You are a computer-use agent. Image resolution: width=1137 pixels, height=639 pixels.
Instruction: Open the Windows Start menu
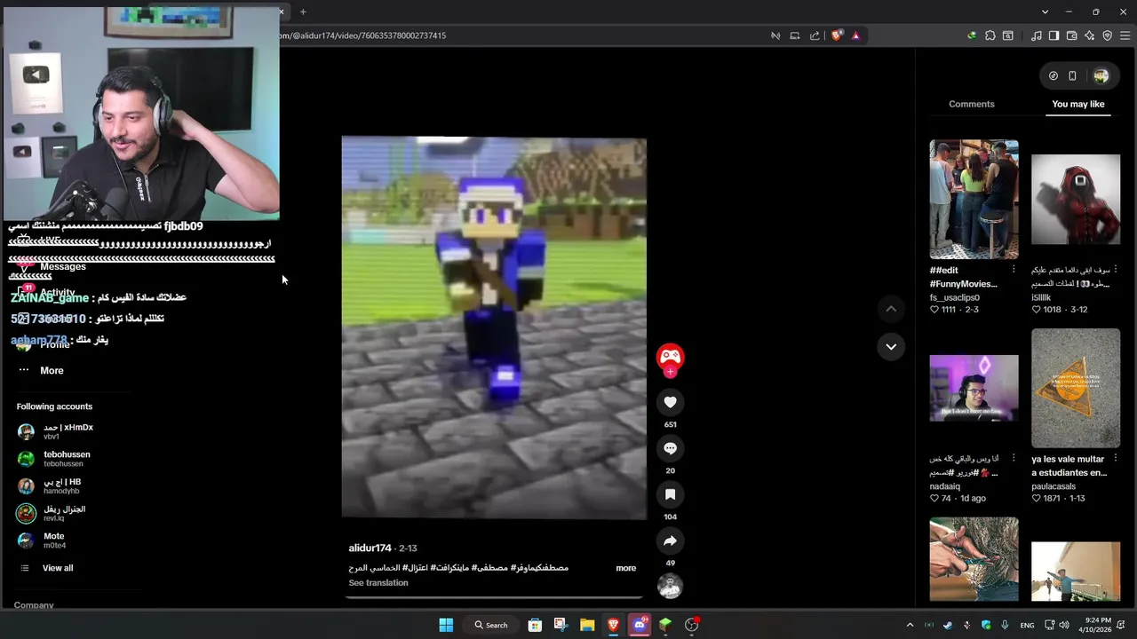tap(446, 625)
